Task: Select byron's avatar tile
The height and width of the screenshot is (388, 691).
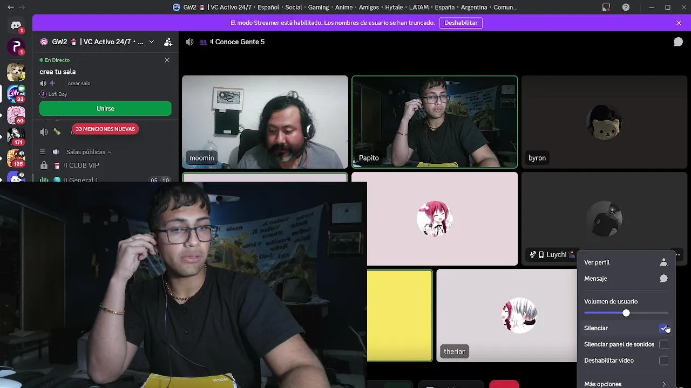Action: pos(604,122)
